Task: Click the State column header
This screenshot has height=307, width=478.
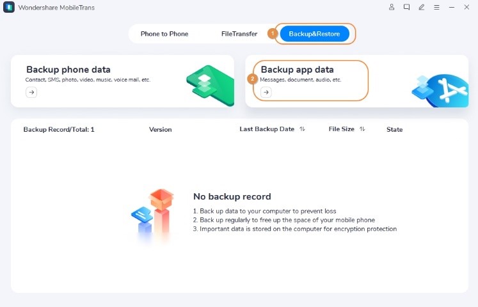Action: point(394,129)
